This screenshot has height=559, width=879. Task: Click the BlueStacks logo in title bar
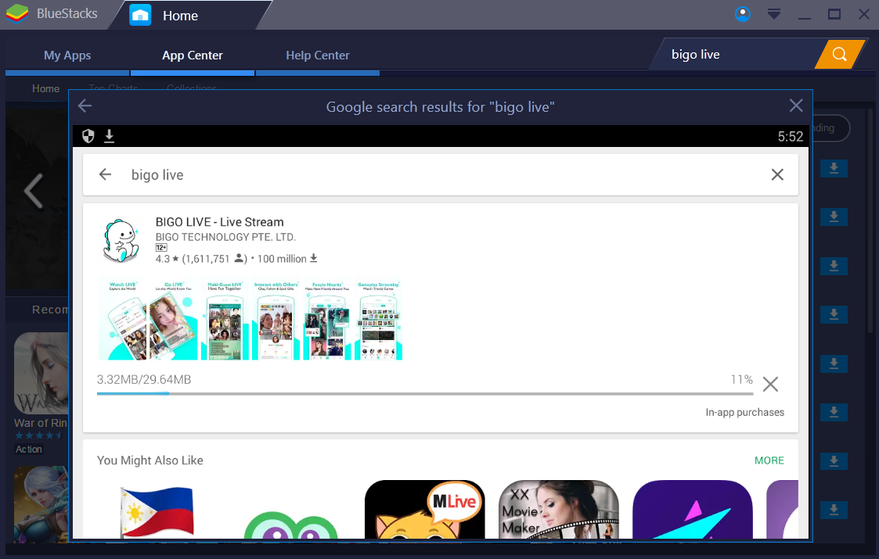[16, 13]
